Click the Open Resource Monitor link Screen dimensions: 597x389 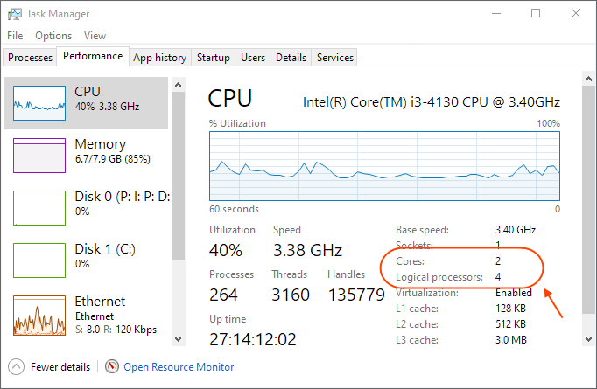(179, 367)
